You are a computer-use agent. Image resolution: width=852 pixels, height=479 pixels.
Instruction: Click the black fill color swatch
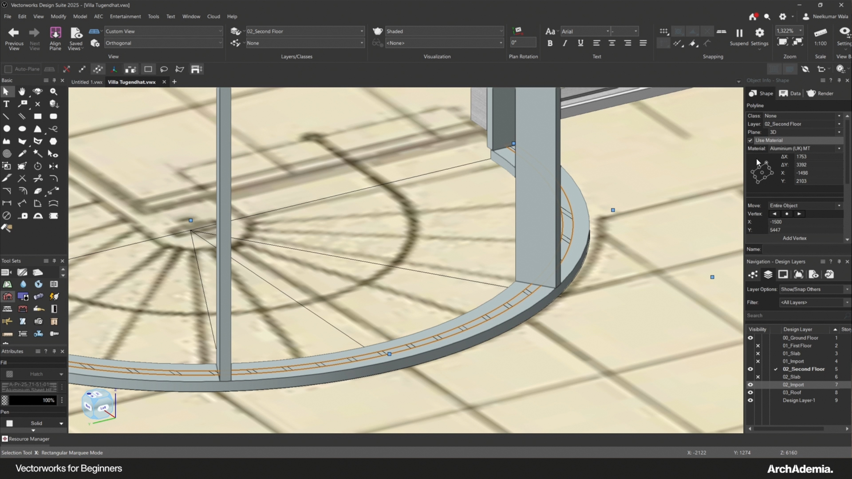pos(27,400)
